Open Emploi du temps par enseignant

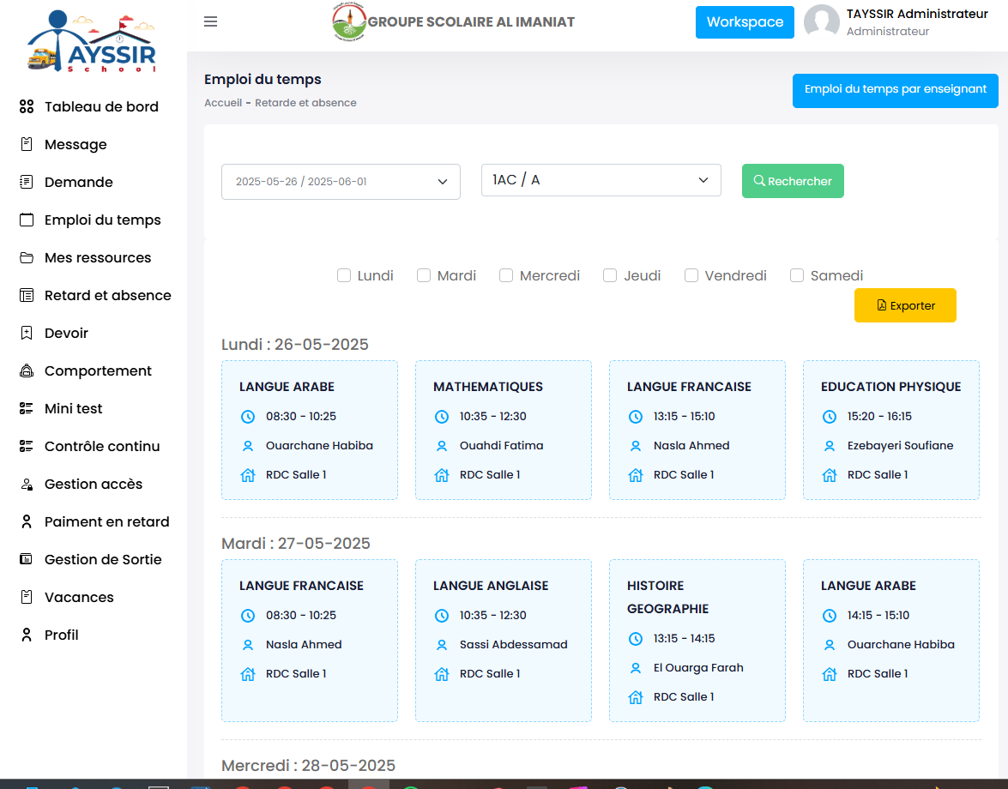click(x=895, y=90)
